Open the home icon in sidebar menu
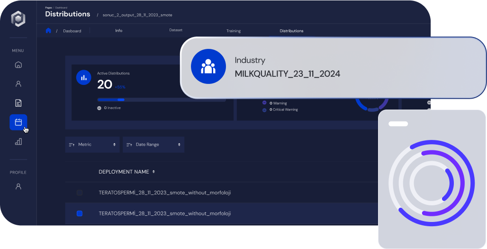This screenshot has height=249, width=487. 18,65
